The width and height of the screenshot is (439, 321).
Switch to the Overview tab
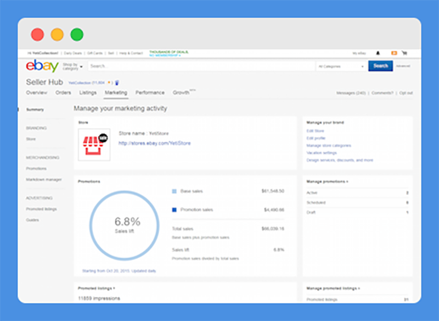click(x=37, y=92)
